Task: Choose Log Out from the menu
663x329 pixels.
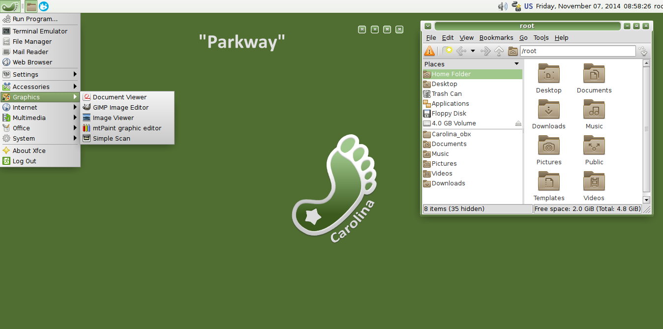Action: 40,161
